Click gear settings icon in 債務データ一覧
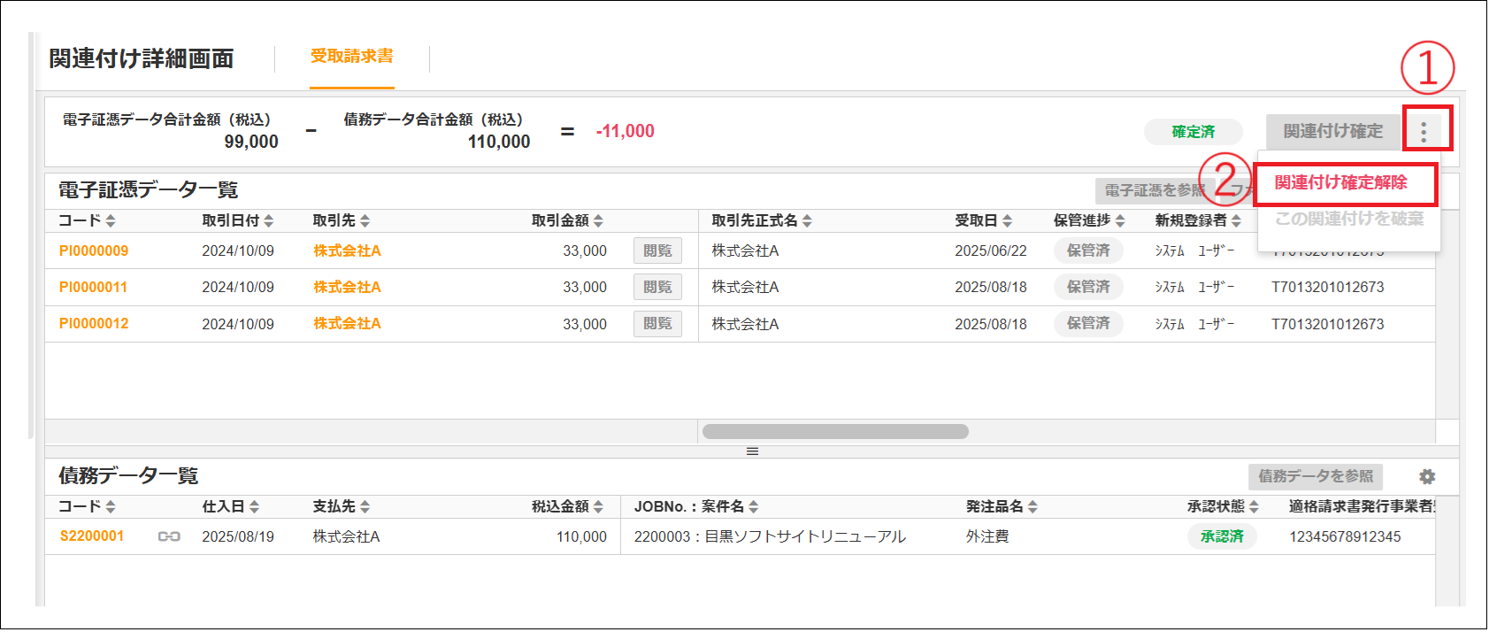Image resolution: width=1489 pixels, height=632 pixels. pyautogui.click(x=1426, y=477)
